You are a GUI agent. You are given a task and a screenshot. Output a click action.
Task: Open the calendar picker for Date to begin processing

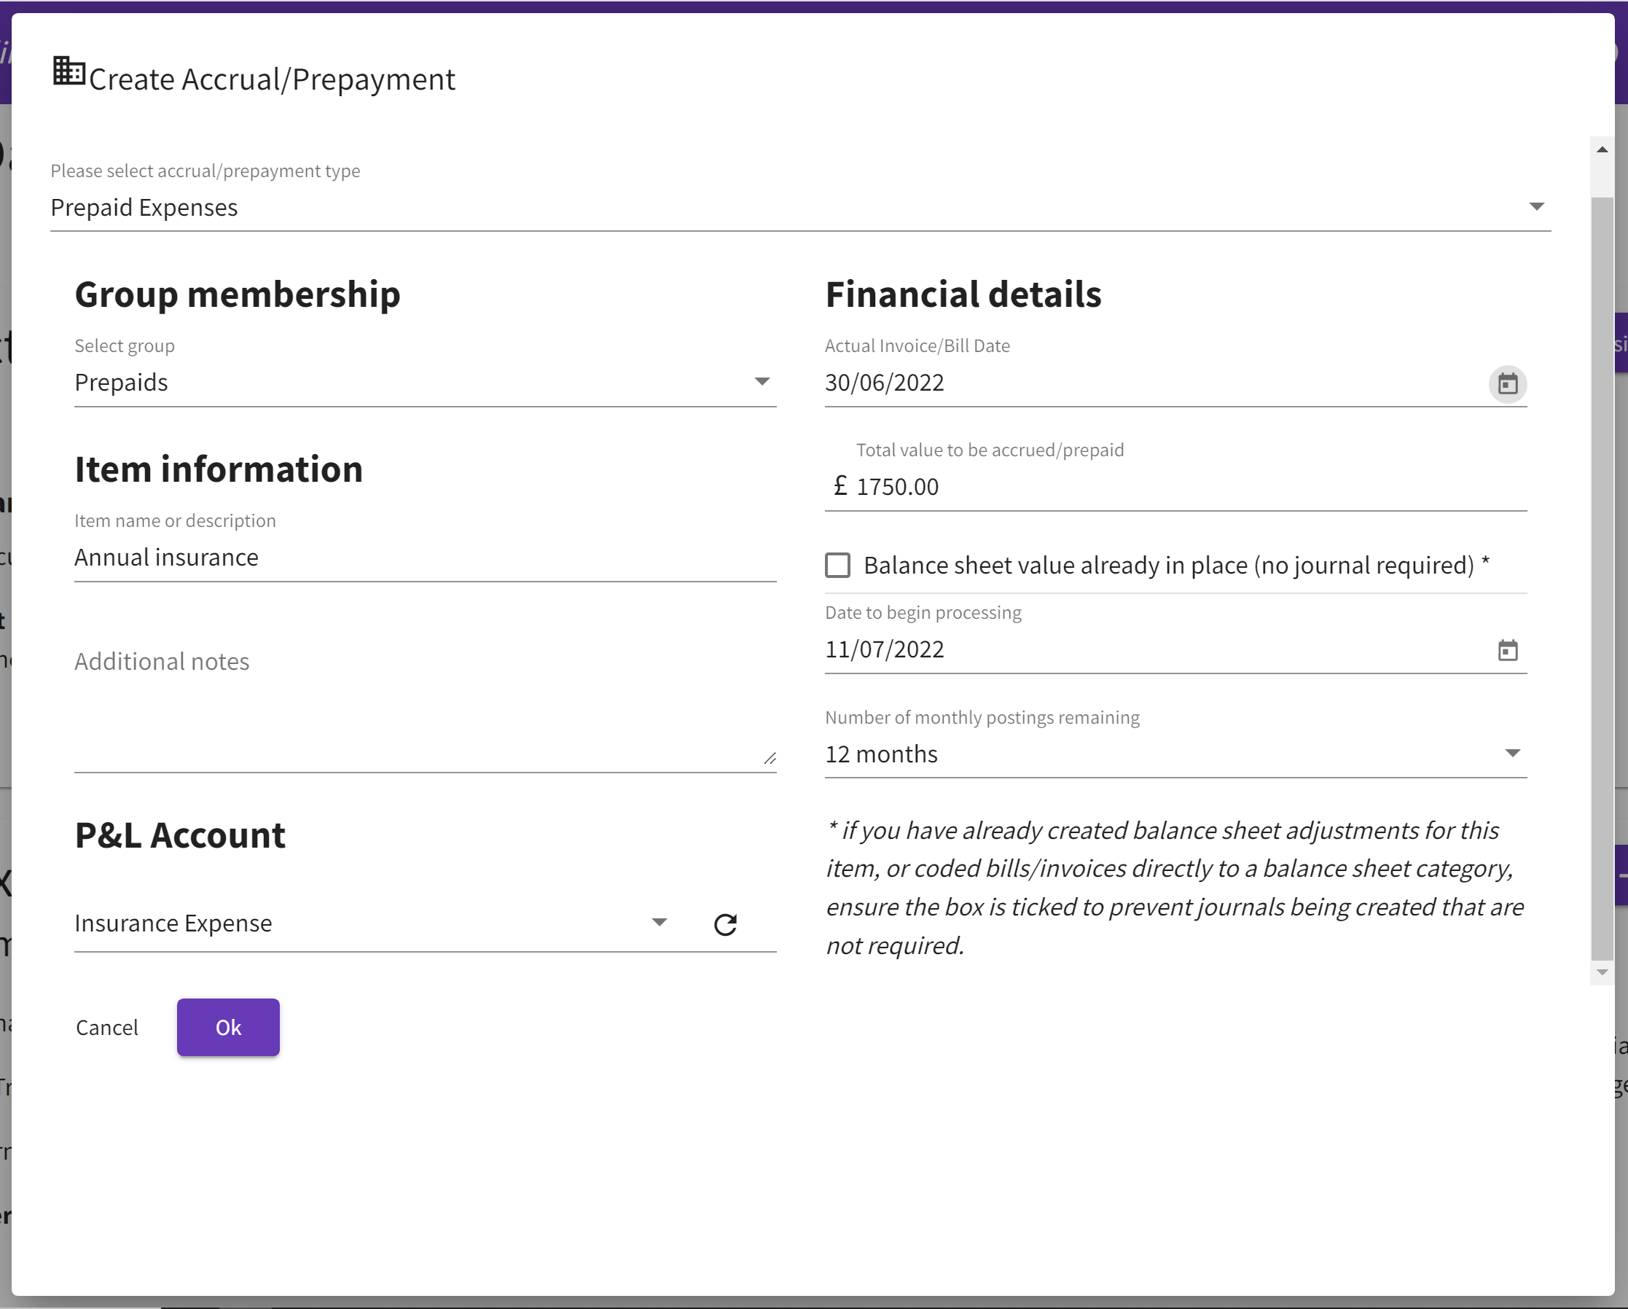1507,650
